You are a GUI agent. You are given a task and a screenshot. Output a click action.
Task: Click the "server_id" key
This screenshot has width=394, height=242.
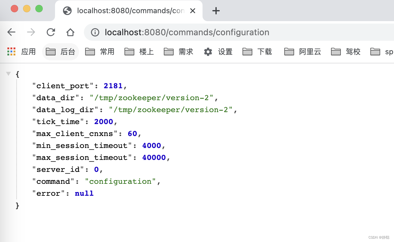click(x=58, y=169)
